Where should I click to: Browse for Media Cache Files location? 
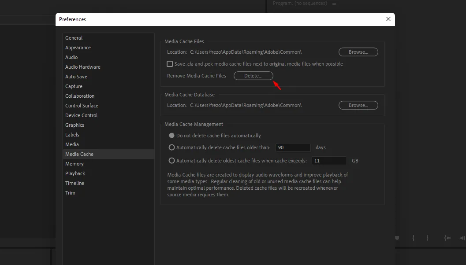[x=358, y=52]
